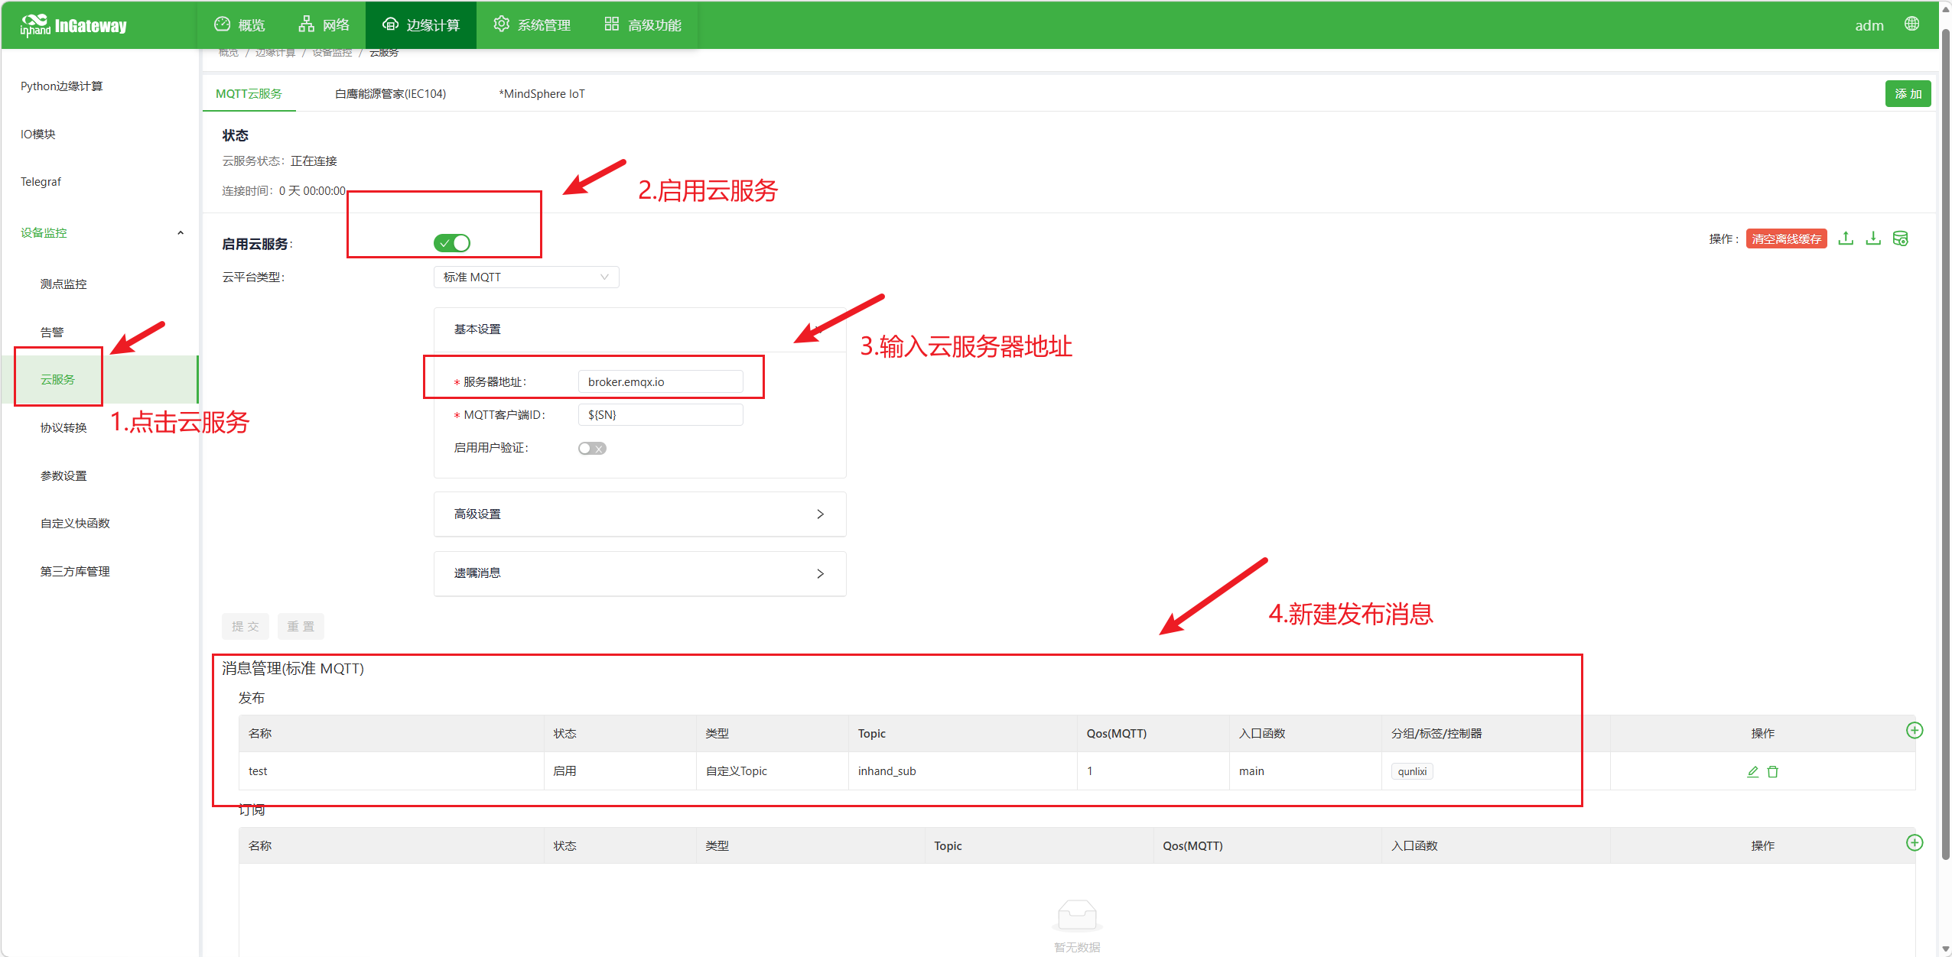
Task: Toggle the 启用云服务 switch
Action: [x=452, y=243]
